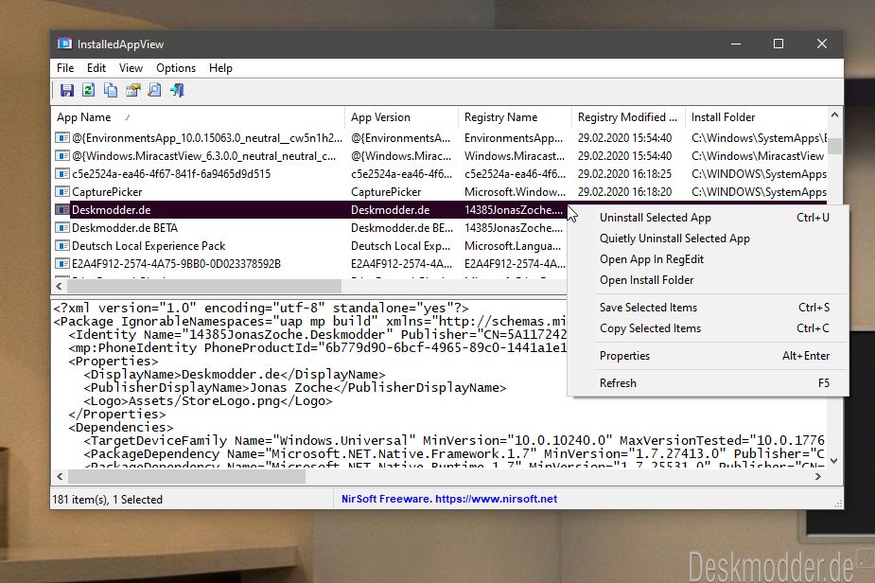Image resolution: width=875 pixels, height=583 pixels.
Task: Select the Deskmodder.de BETA app name
Action: (125, 228)
